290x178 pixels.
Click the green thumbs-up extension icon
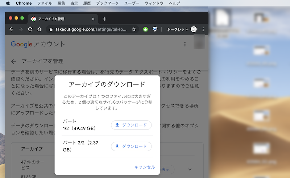tap(145, 29)
